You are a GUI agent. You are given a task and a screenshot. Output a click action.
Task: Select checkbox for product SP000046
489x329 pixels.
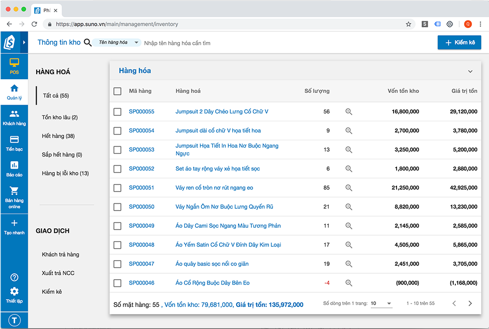tap(117, 283)
